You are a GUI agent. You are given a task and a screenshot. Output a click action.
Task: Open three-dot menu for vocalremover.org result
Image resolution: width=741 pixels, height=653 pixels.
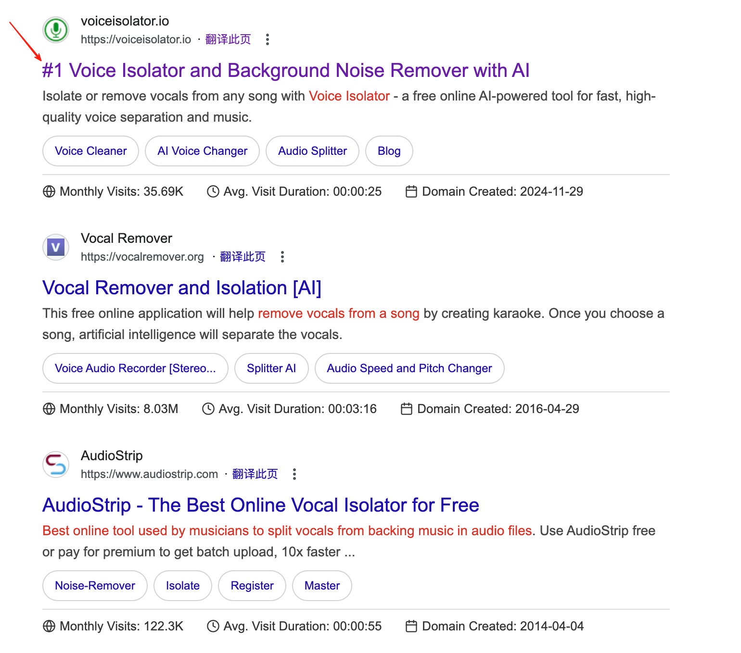282,257
